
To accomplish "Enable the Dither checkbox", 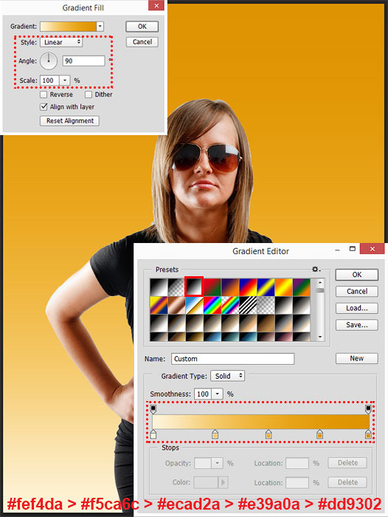I will (x=89, y=95).
